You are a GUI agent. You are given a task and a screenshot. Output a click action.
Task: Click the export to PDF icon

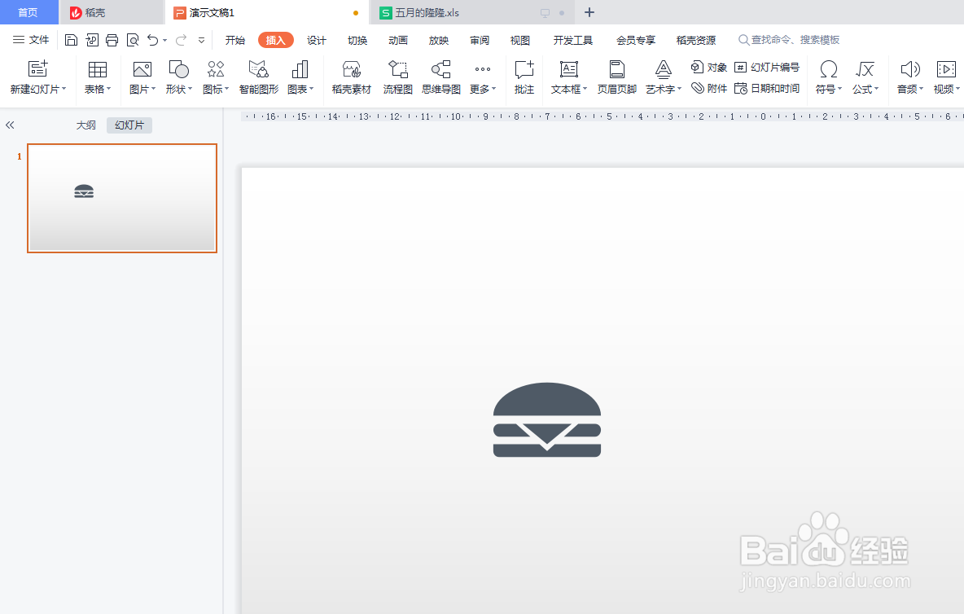92,40
